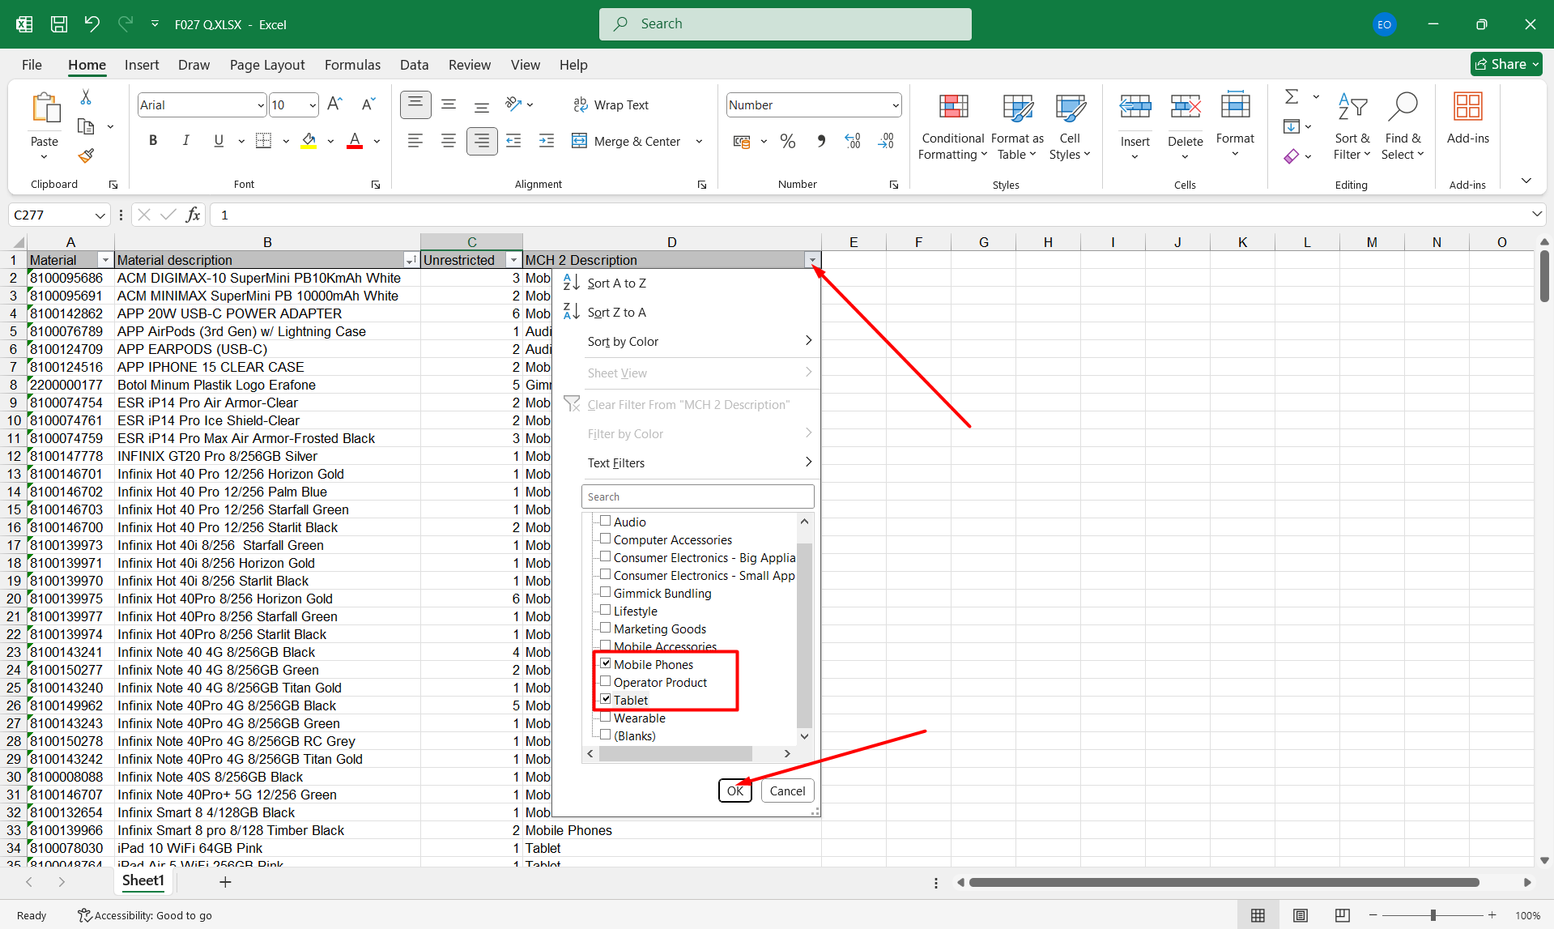The image size is (1554, 929).
Task: Open the Material column filter dropdown
Action: click(x=104, y=260)
